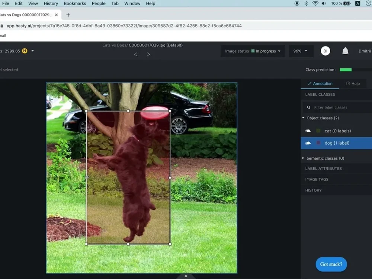Click the search magnifier in label filter
Image resolution: width=372 pixels, height=279 pixels.
tap(308, 108)
